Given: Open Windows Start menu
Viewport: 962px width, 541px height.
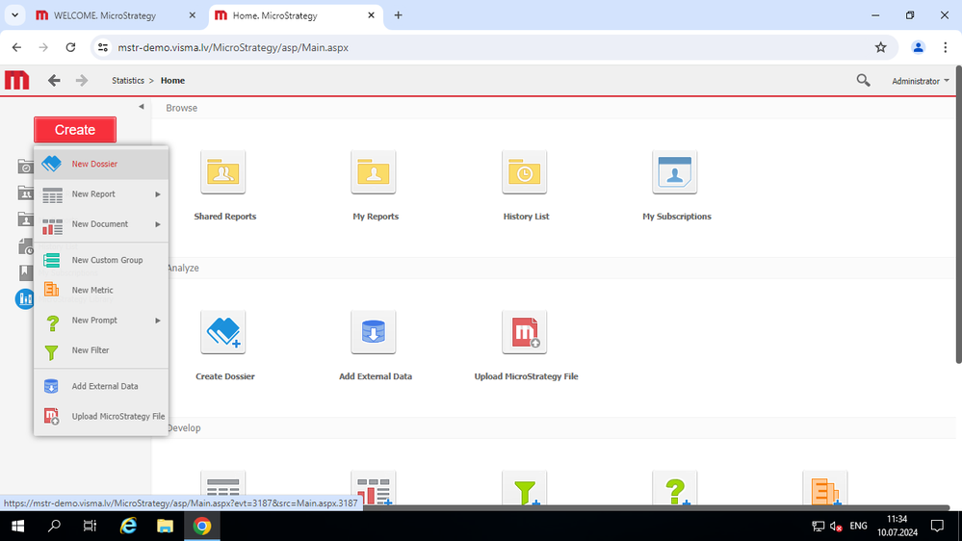Looking at the screenshot, I should pyautogui.click(x=17, y=526).
